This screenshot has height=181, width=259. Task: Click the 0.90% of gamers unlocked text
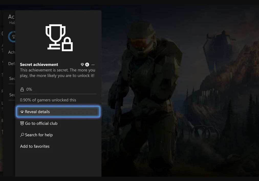(48, 100)
